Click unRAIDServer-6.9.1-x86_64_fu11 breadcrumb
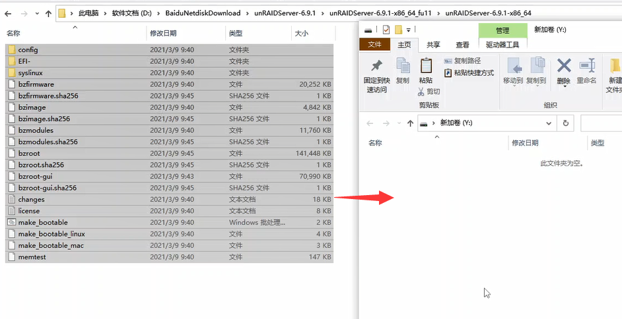The height and width of the screenshot is (319, 622). point(380,13)
